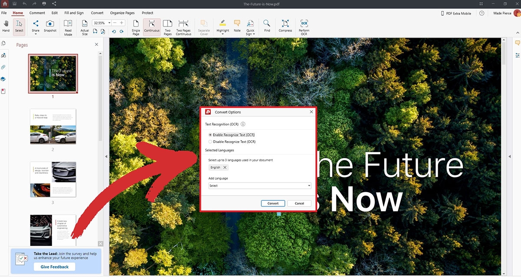The height and width of the screenshot is (277, 521).
Task: Switch to Read Mode
Action: [68, 27]
